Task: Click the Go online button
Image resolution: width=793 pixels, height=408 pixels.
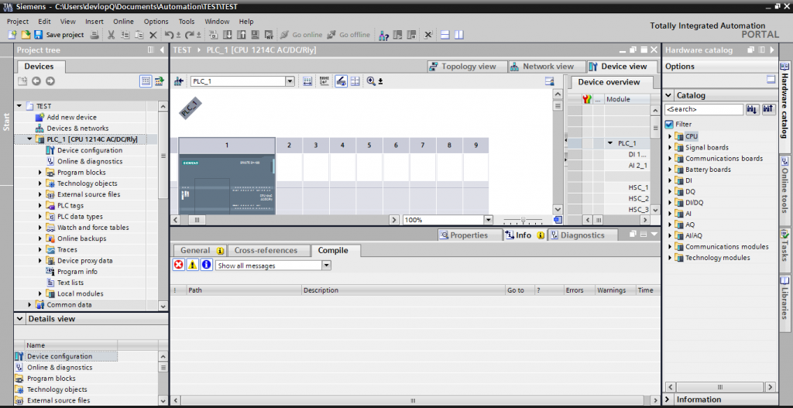Action: pos(300,35)
